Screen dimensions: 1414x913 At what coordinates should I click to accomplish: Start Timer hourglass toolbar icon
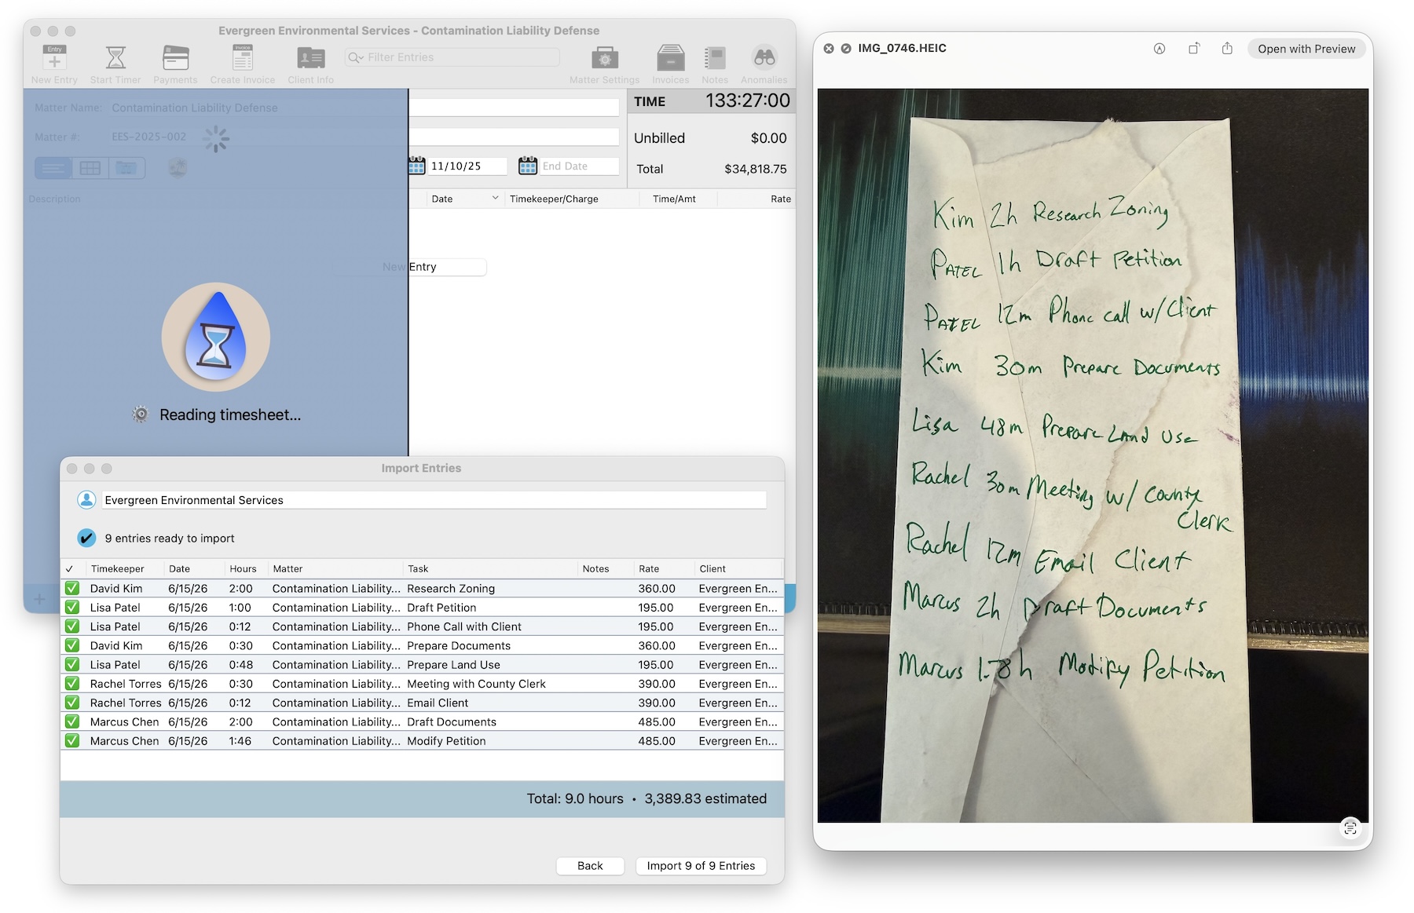(115, 58)
